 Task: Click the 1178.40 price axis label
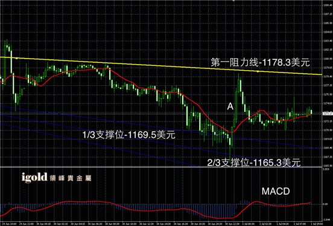click(328, 76)
